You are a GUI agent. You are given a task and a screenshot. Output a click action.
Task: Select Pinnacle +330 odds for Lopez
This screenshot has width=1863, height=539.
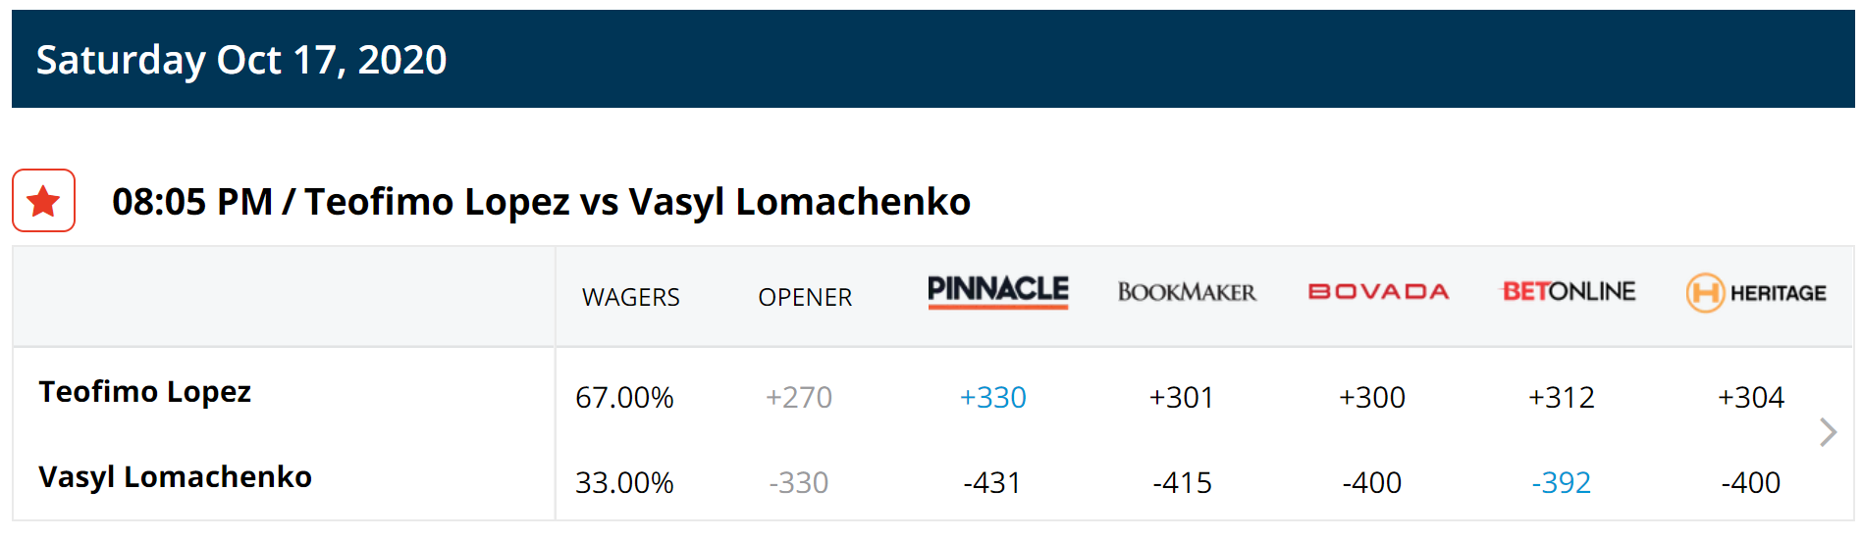992,397
